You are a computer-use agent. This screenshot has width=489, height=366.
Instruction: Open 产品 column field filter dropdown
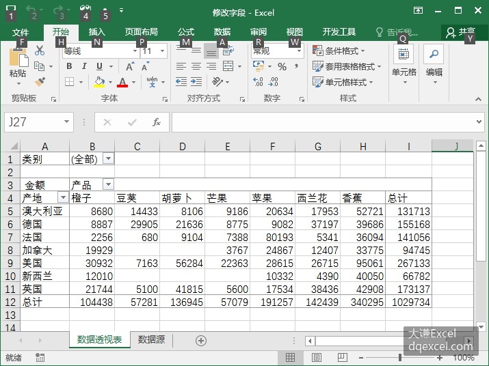[108, 184]
